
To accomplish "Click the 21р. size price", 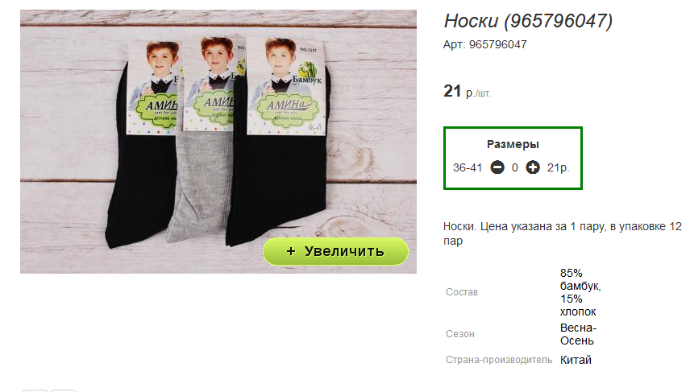I will click(x=558, y=167).
